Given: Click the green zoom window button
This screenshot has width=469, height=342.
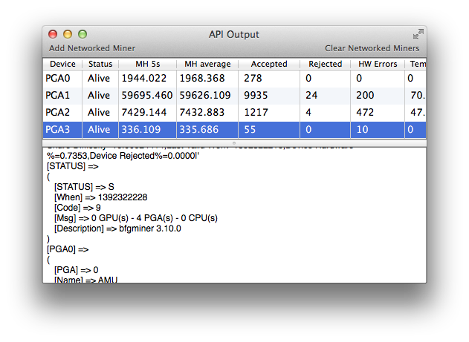Looking at the screenshot, I should (x=83, y=34).
